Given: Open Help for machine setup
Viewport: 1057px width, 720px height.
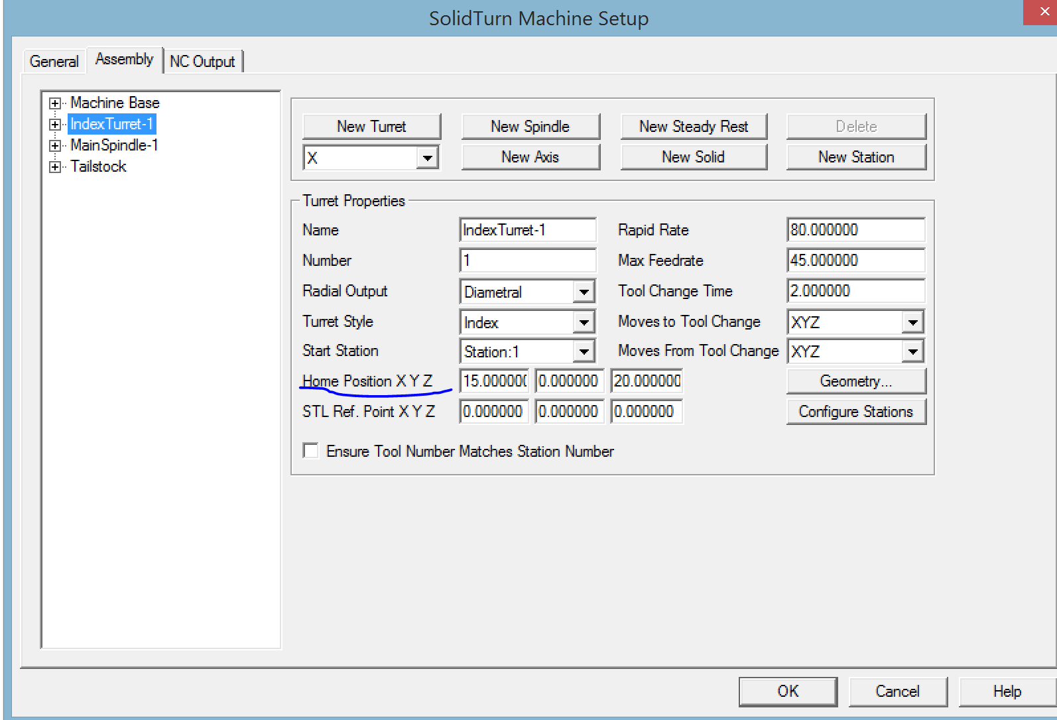Looking at the screenshot, I should point(1007,691).
